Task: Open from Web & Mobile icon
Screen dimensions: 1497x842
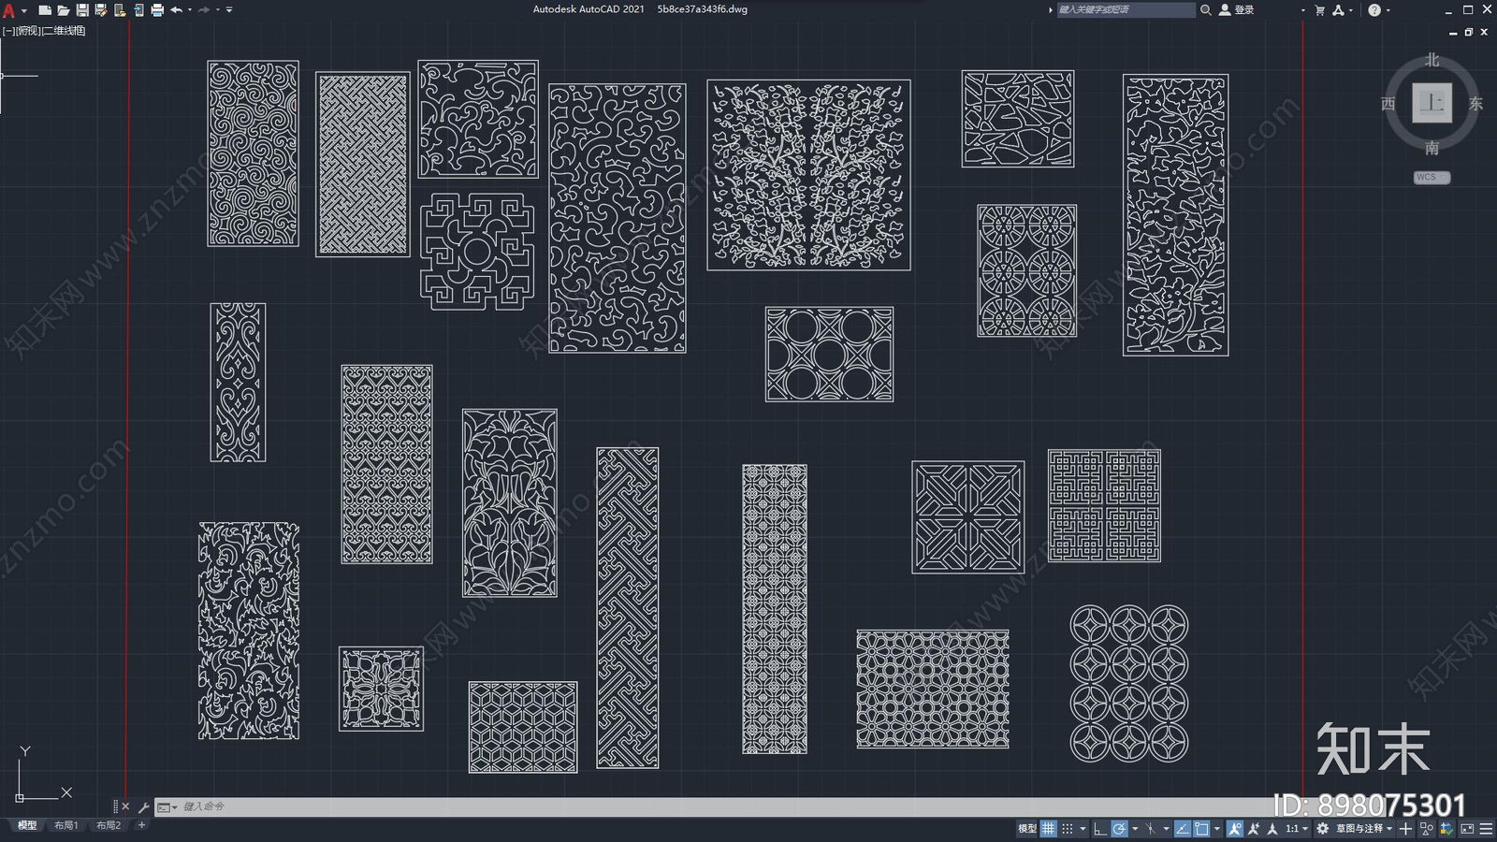Action: 120,10
